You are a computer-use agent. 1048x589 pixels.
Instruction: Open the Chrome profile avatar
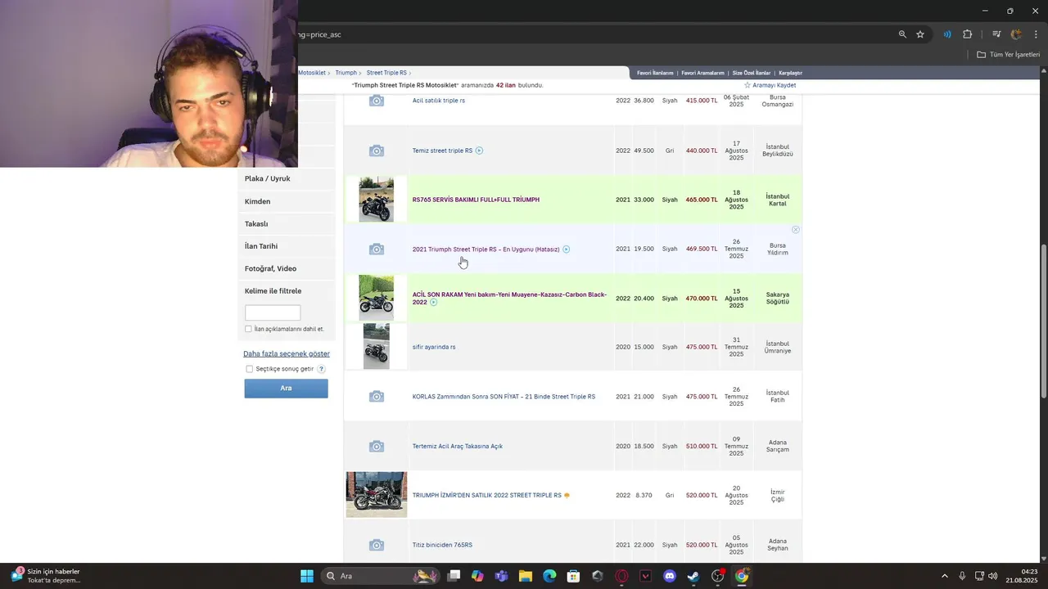pyautogui.click(x=1017, y=34)
